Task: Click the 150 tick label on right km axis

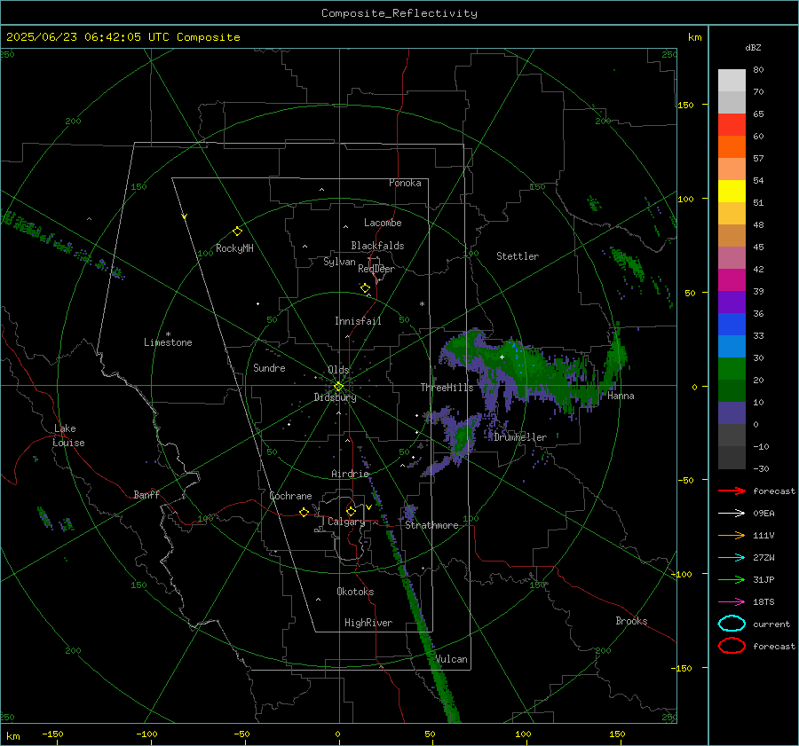Action: 685,105
